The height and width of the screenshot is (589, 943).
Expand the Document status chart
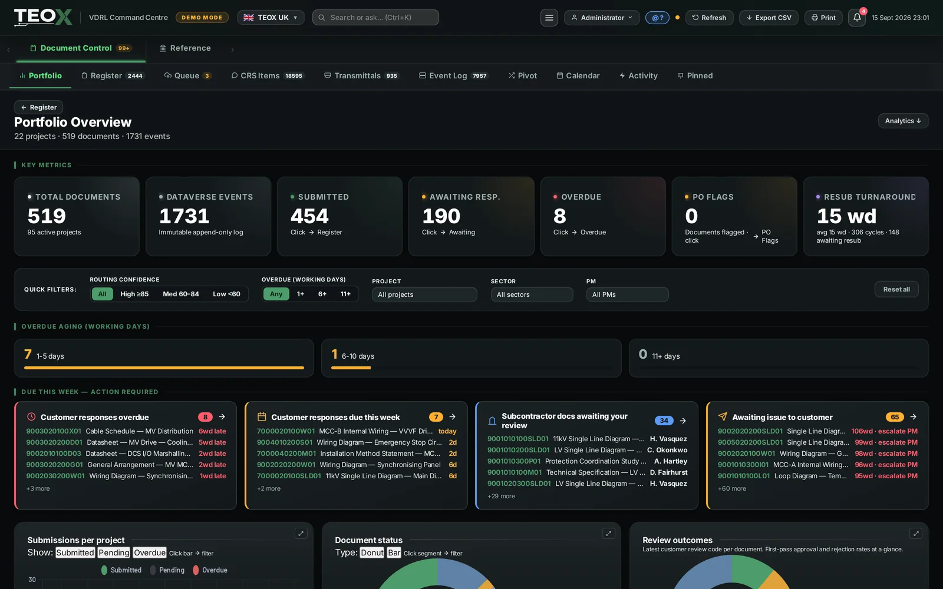pyautogui.click(x=608, y=533)
